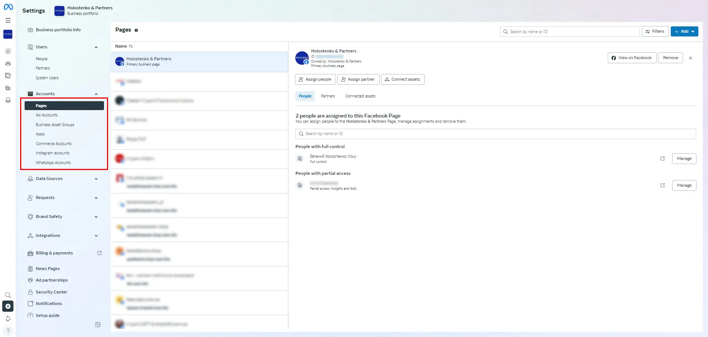
Task: Open Notifications in the sidebar
Action: pos(49,304)
